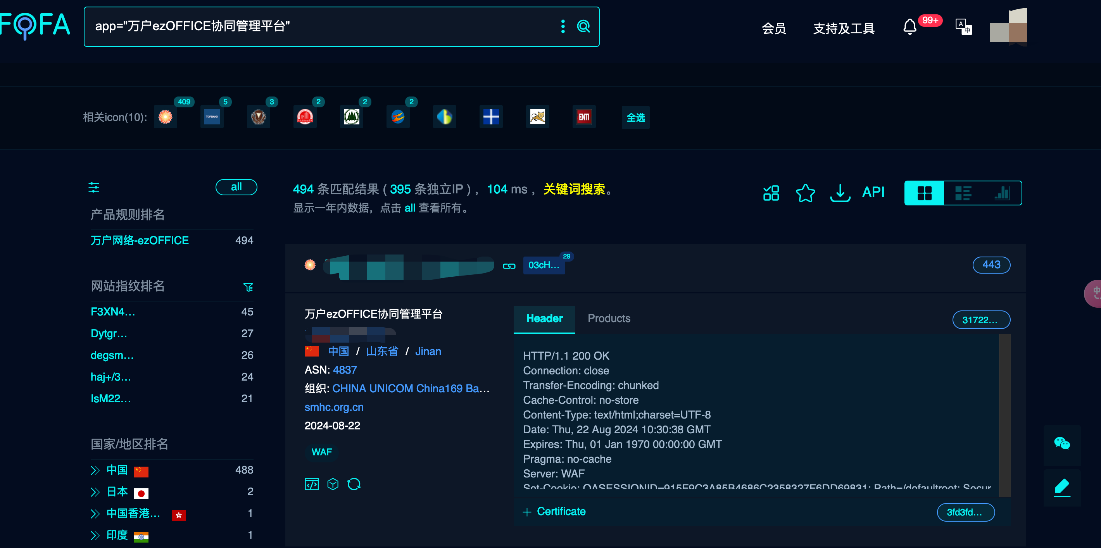Click the header panel scrollbar
Image resolution: width=1101 pixels, height=548 pixels.
(1004, 415)
